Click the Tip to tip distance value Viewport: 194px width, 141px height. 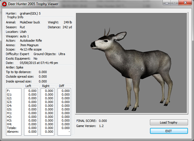click(x=43, y=72)
